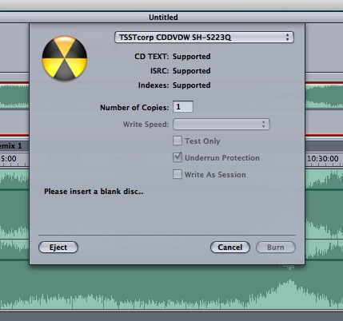The image size is (343, 321).
Task: Click the Burn button
Action: [x=276, y=248]
